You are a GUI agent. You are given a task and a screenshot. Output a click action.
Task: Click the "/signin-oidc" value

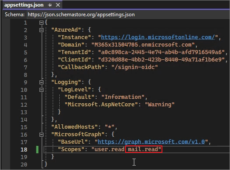pos(135,67)
